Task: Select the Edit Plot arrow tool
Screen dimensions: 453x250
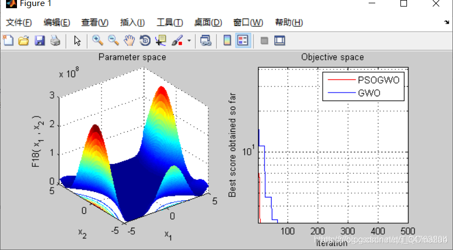Action: click(77, 40)
